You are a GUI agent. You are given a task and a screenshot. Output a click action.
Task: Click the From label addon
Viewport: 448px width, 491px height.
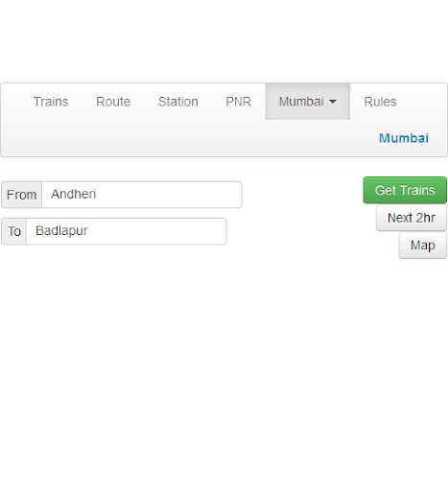pos(22,195)
